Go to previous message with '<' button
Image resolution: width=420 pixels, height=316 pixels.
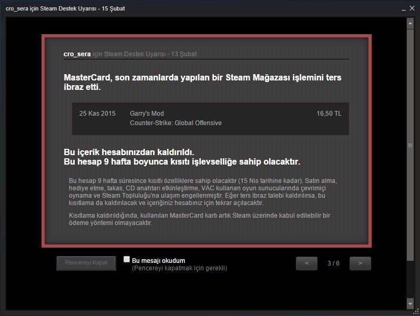306,263
